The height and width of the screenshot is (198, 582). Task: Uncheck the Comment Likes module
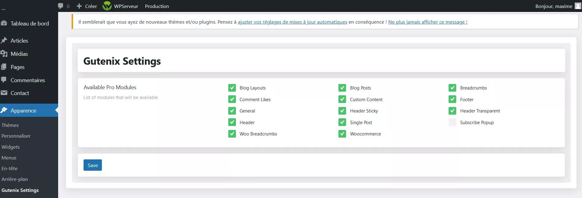click(232, 99)
